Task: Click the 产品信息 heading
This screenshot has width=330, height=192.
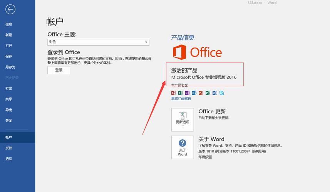Action: pos(183,38)
